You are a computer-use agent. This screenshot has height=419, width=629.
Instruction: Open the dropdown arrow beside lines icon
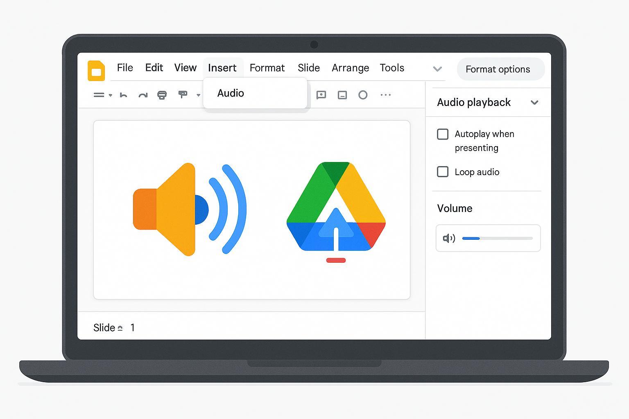111,95
